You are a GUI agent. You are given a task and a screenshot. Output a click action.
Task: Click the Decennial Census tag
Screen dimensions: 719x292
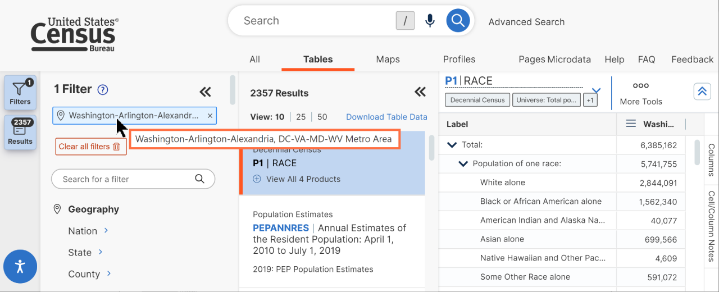pos(477,100)
